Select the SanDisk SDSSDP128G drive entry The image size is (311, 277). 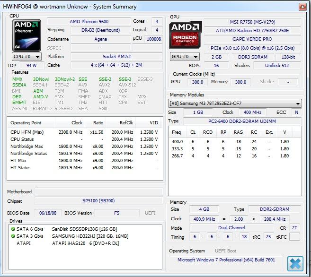pyautogui.click(x=84, y=229)
